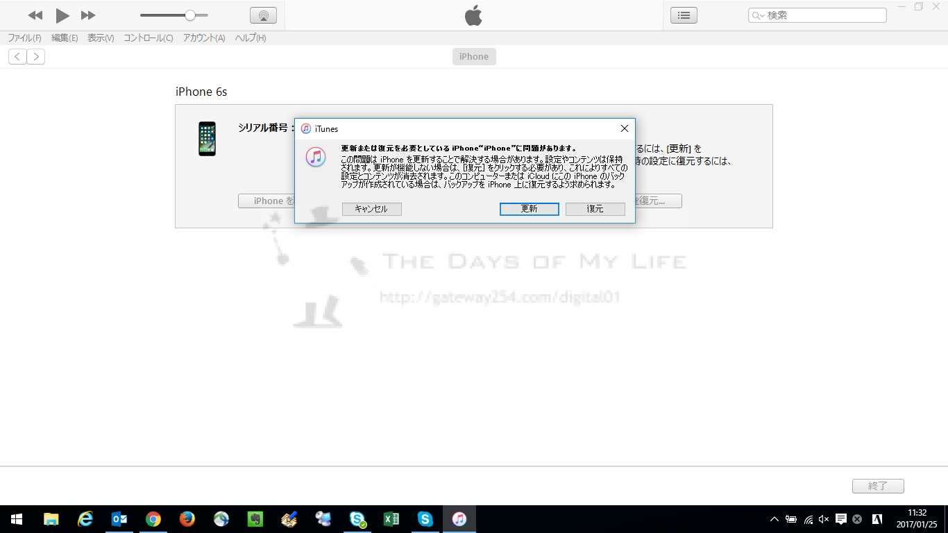This screenshot has height=533, width=948.
Task: Click キャンセル in the iTunes dialog
Action: pyautogui.click(x=371, y=209)
